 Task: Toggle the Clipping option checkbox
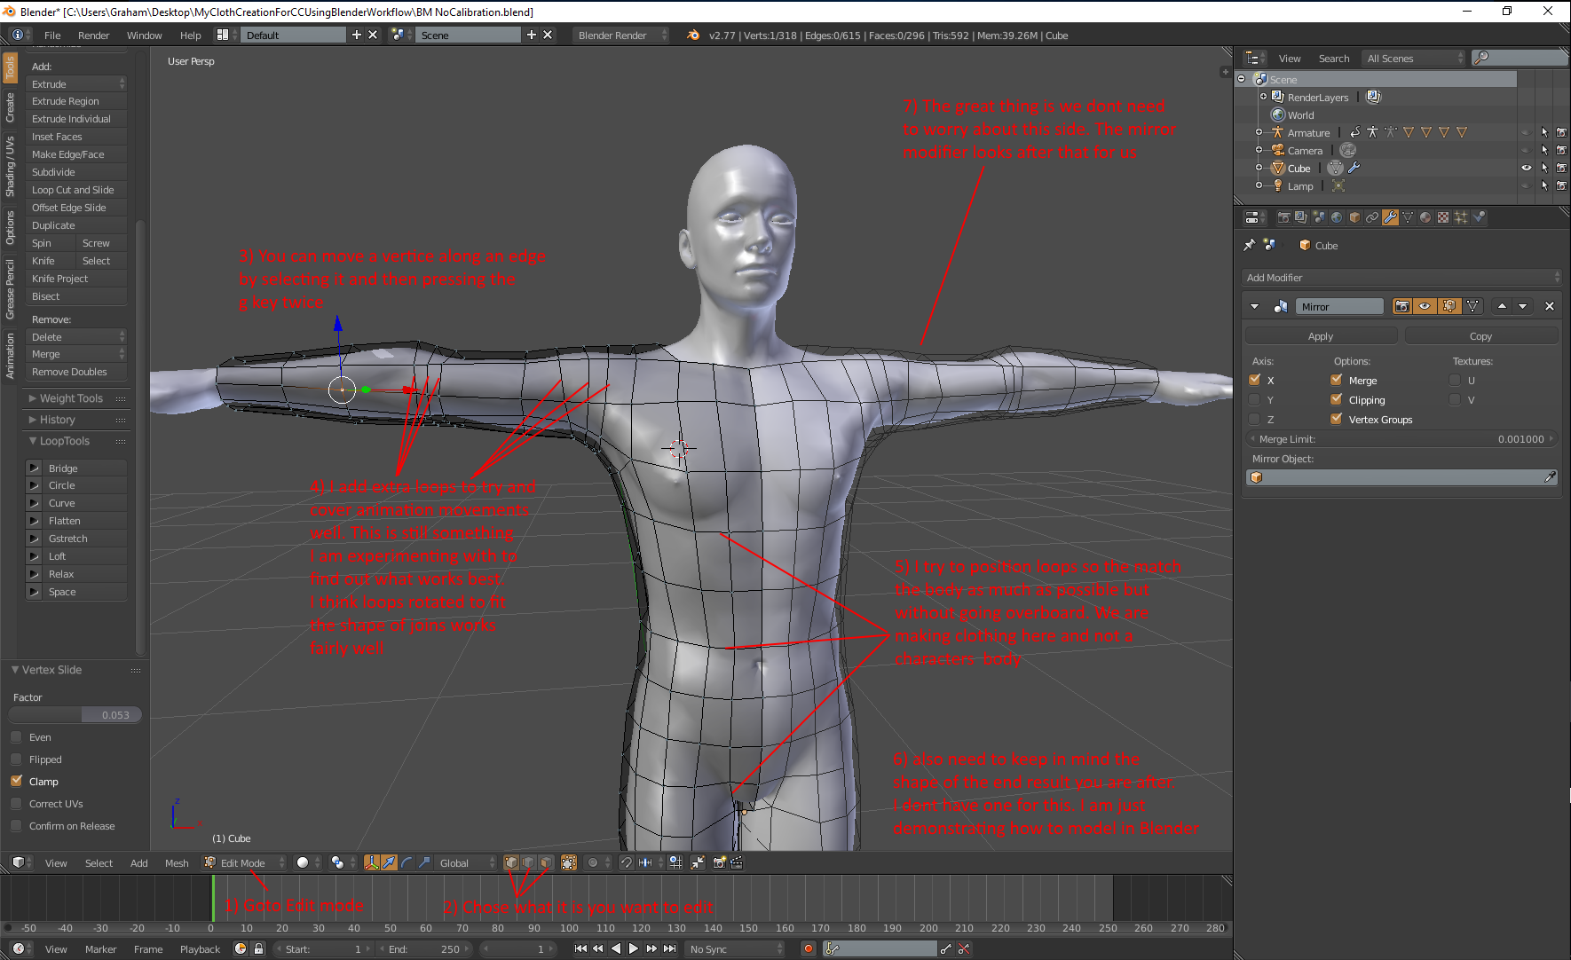click(x=1336, y=399)
